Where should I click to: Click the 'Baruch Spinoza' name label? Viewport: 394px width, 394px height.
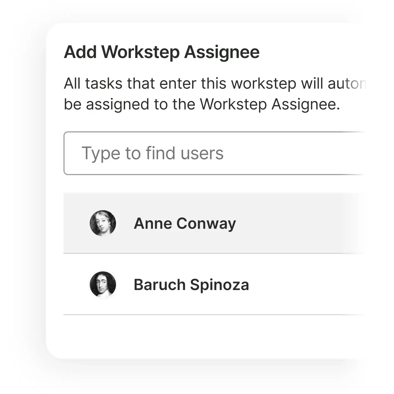coord(191,285)
